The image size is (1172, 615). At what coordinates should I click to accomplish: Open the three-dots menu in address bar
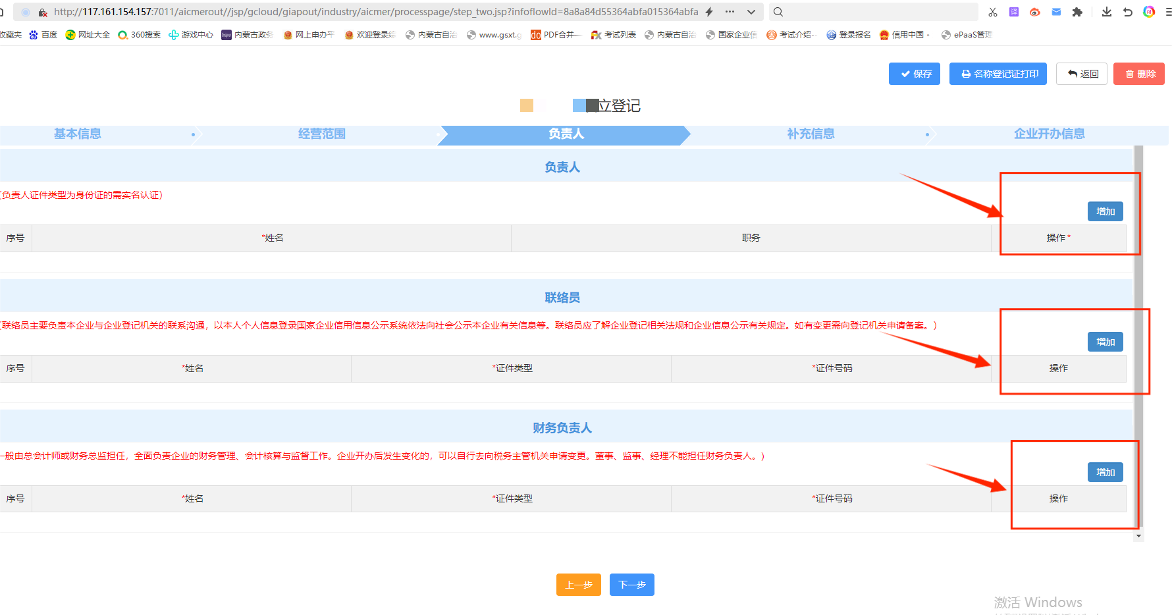(x=730, y=12)
